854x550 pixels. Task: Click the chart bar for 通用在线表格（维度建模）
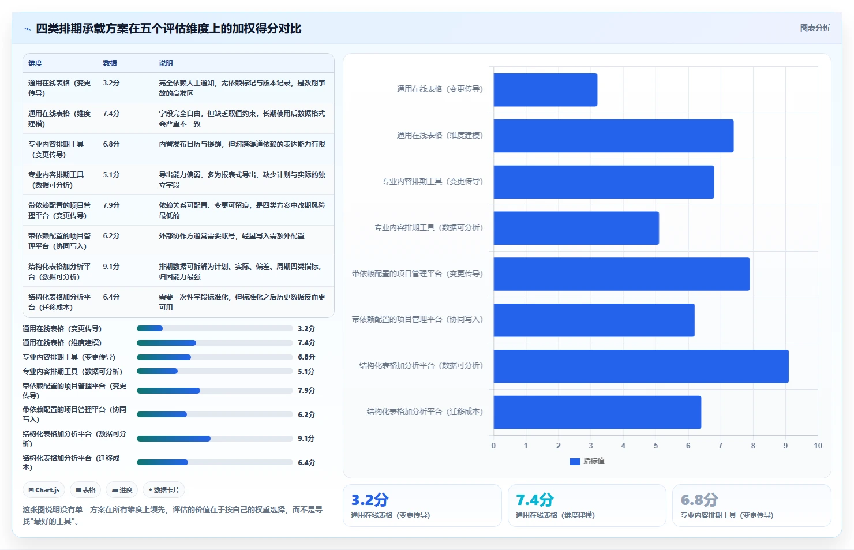tap(613, 136)
